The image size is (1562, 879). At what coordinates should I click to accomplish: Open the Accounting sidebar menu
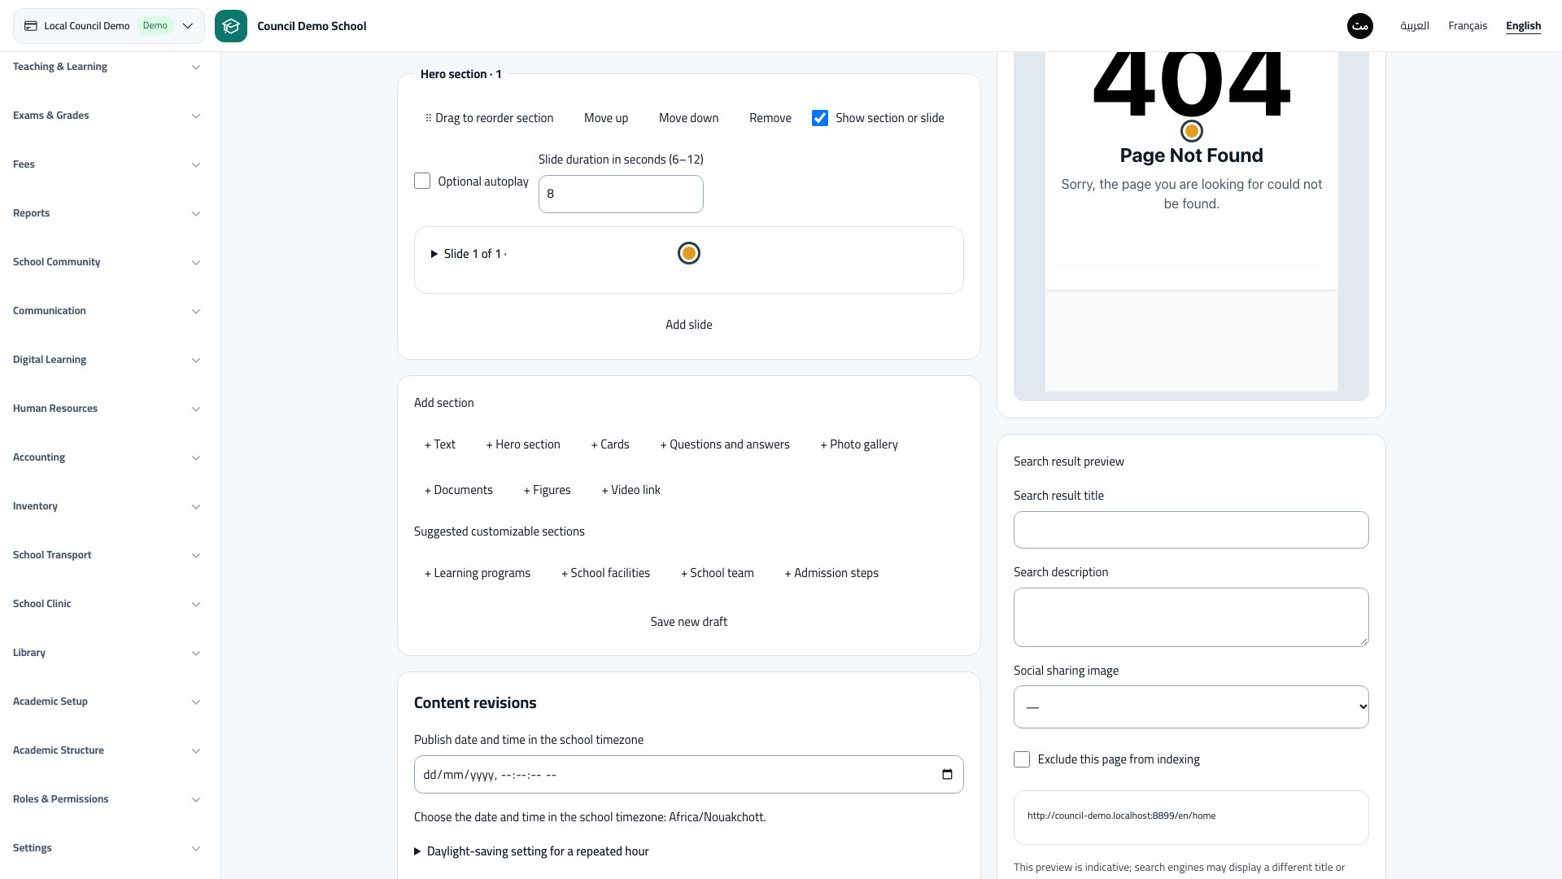(x=107, y=457)
